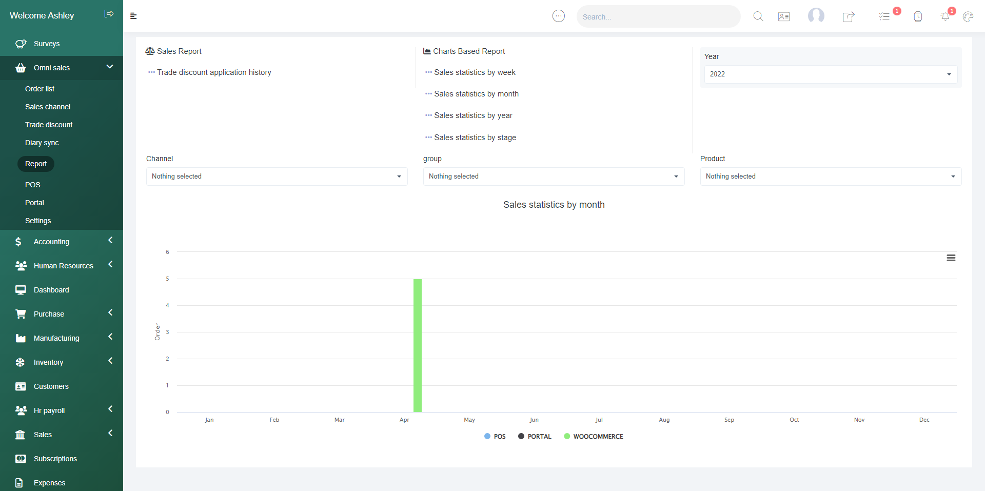Select Trade discount in Omni sales menu
This screenshot has height=491, width=985.
(x=49, y=125)
